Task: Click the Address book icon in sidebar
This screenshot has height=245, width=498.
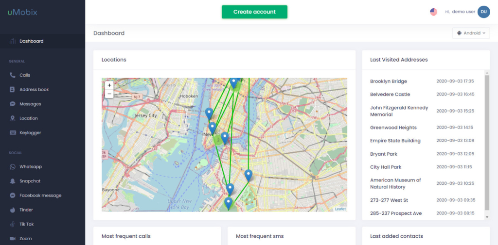Action: (13, 90)
